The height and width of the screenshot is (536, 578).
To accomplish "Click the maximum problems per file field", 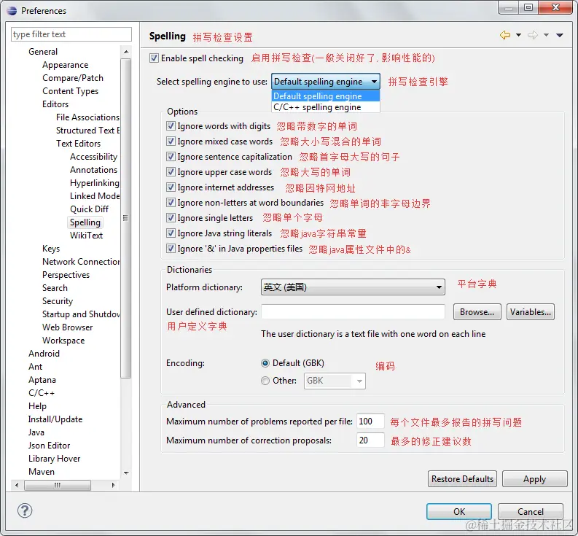I will point(370,422).
